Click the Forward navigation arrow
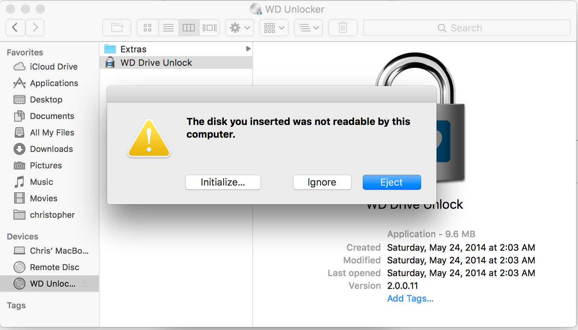Viewport: 578px width, 330px height. tap(35, 28)
